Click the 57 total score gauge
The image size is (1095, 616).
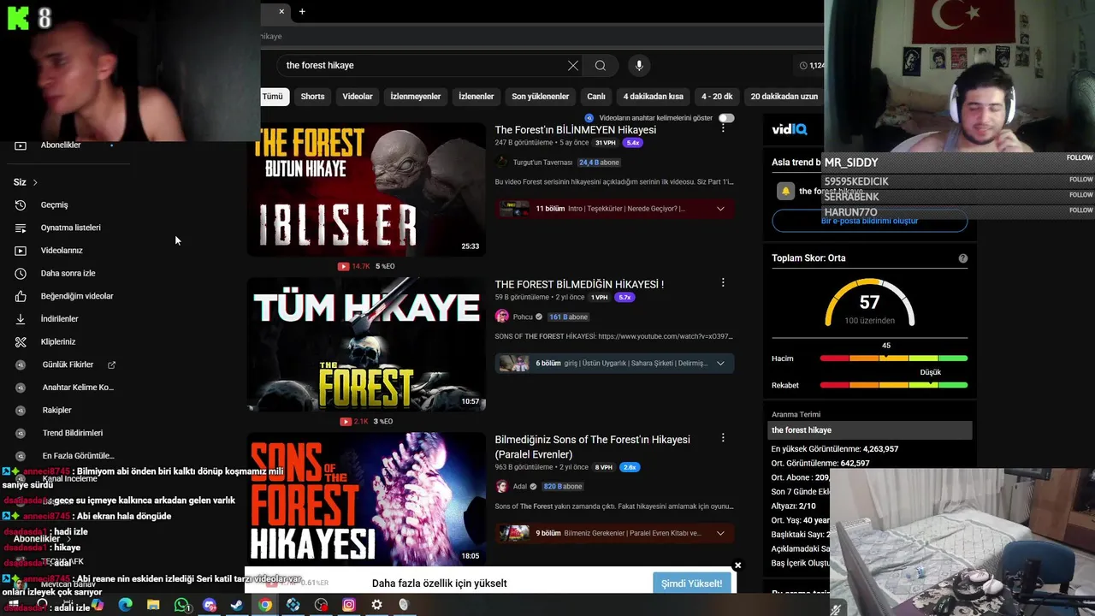click(x=869, y=302)
